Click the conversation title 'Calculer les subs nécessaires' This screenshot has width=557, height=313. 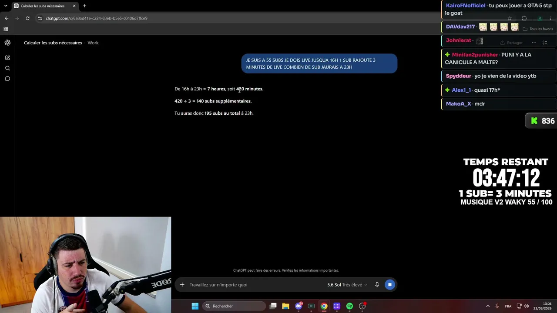point(53,43)
